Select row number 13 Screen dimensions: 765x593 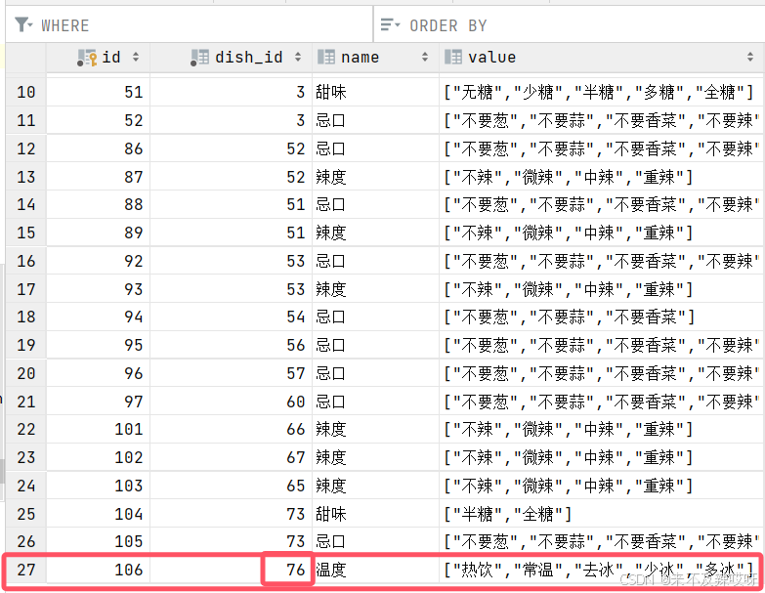(x=26, y=177)
